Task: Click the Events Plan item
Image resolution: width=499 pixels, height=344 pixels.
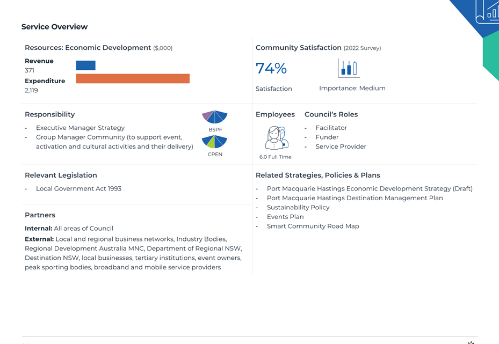Action: point(285,217)
